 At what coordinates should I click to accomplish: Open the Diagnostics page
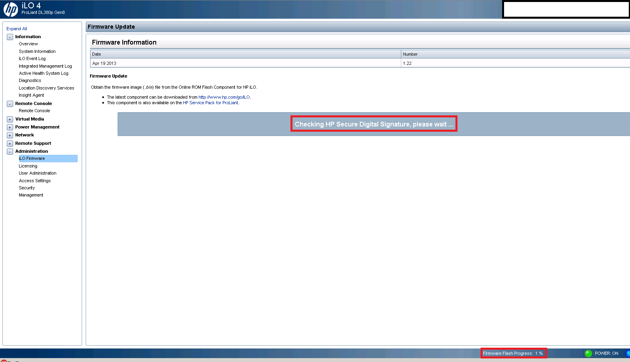30,80
